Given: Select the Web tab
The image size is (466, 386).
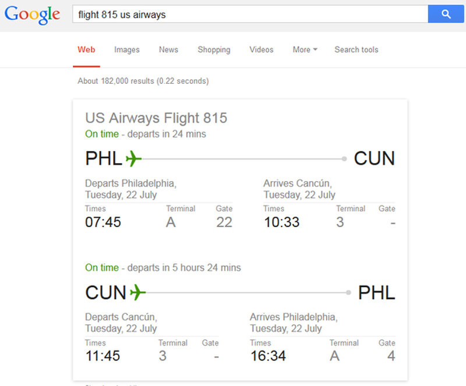Looking at the screenshot, I should coord(86,49).
